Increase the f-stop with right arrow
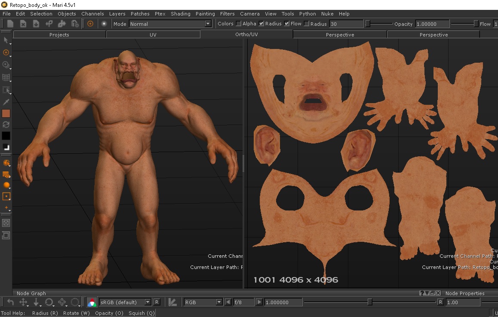This screenshot has width=498, height=317. pos(259,302)
